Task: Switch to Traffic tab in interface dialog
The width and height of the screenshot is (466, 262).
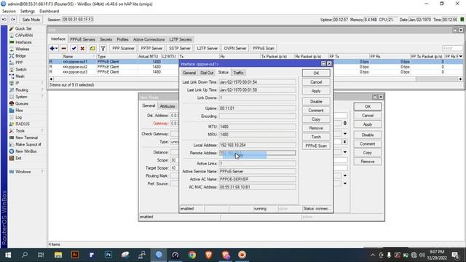Action: click(238, 73)
